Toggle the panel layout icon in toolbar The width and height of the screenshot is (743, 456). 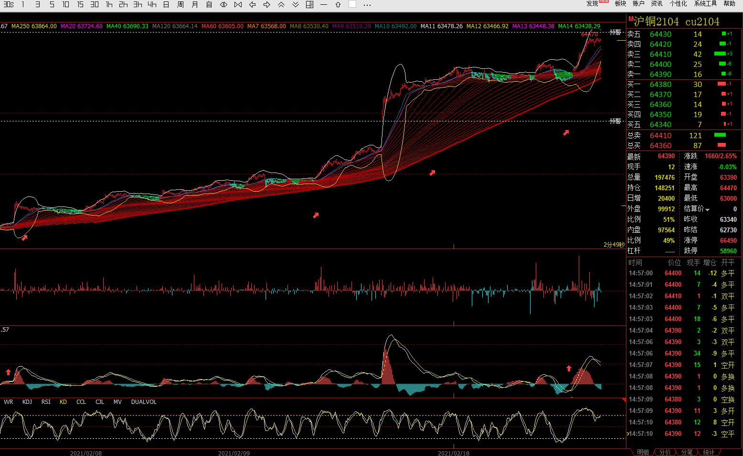tap(309, 5)
